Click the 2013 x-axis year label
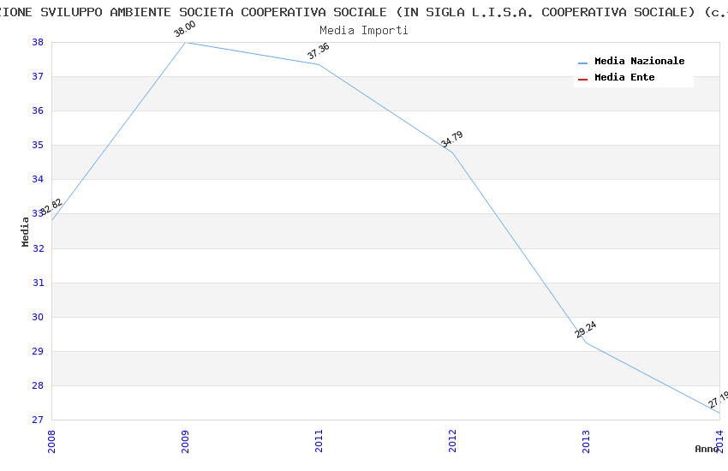The image size is (728, 471). tap(586, 441)
